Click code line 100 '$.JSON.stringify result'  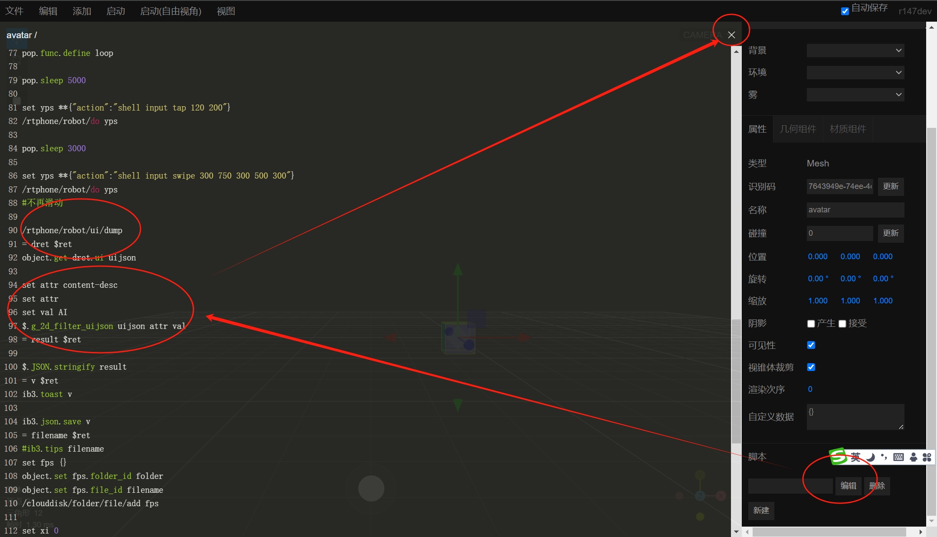[74, 367]
